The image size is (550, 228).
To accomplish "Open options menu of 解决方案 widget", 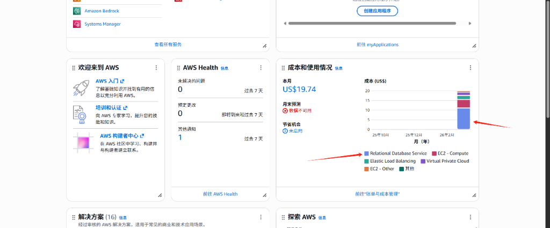I will tap(260, 217).
